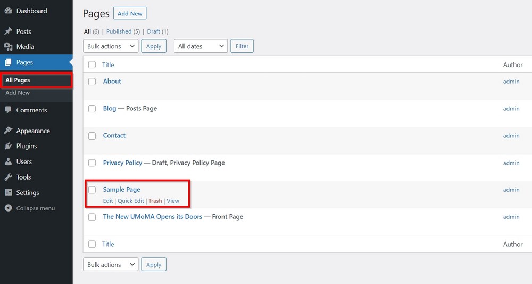Screen dimensions: 532x284
Task: Click the Tools wrench icon
Action: click(x=8, y=177)
